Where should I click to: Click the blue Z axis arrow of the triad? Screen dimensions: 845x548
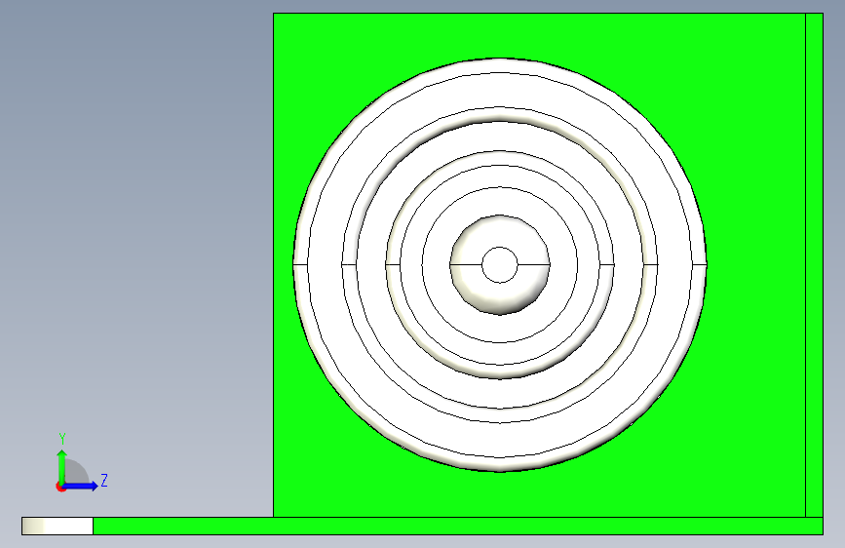[x=81, y=486]
